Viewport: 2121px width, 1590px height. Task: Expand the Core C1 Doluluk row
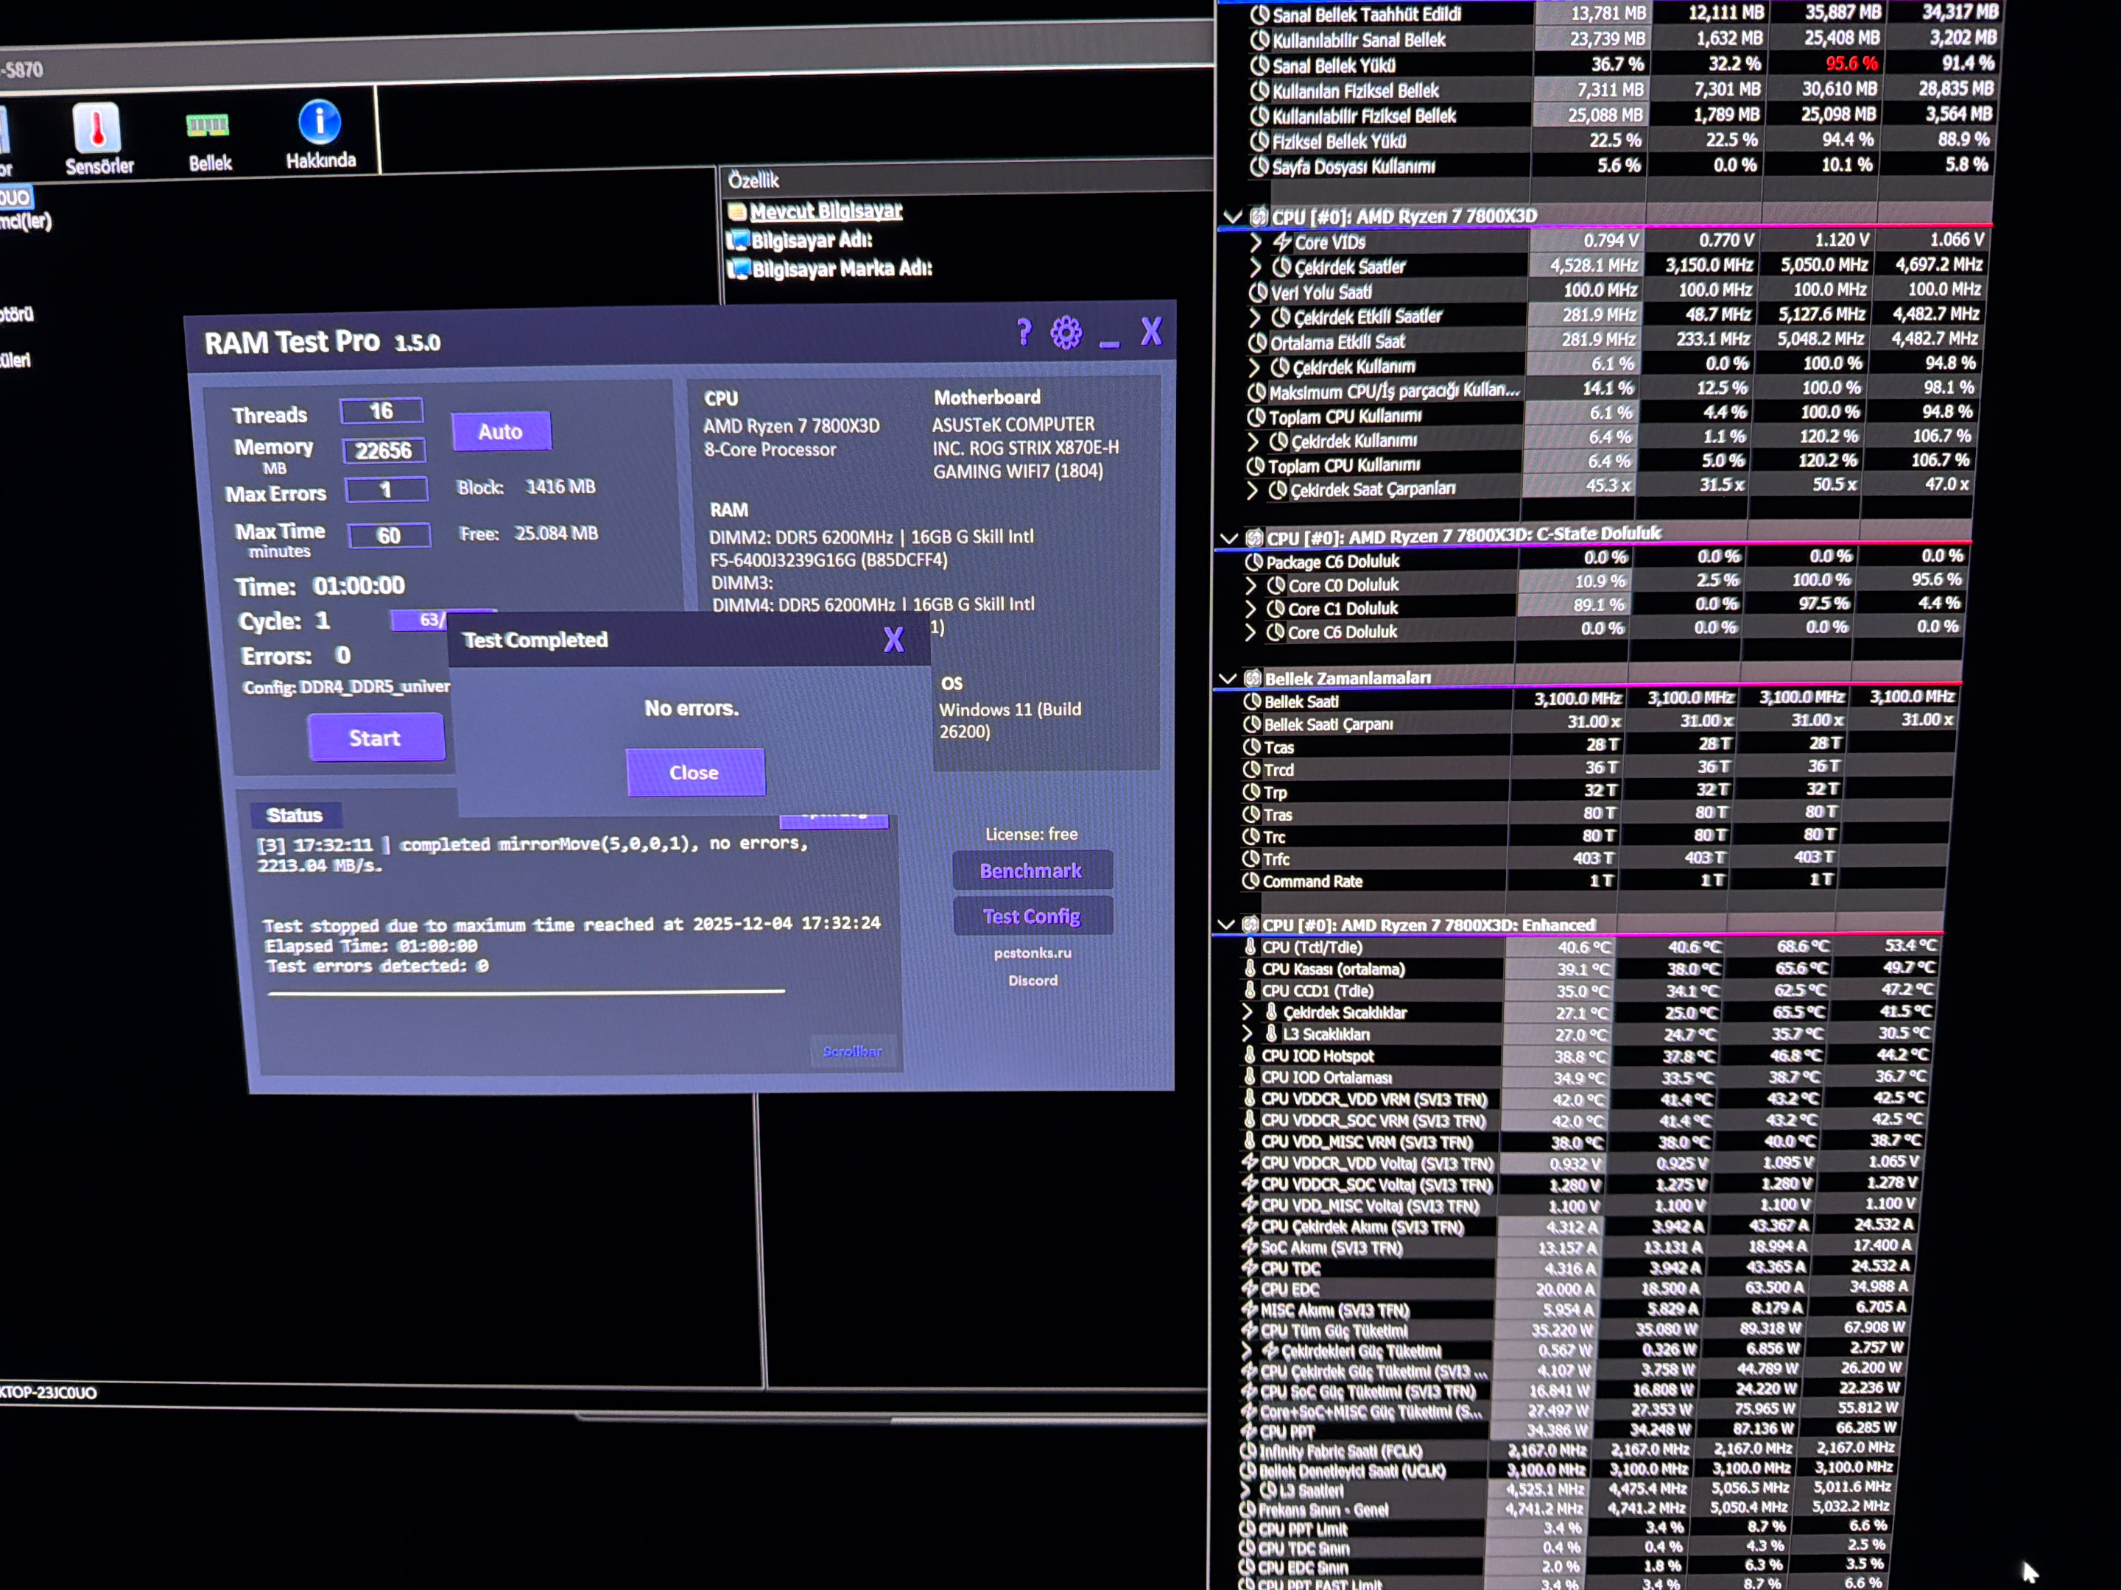1251,609
